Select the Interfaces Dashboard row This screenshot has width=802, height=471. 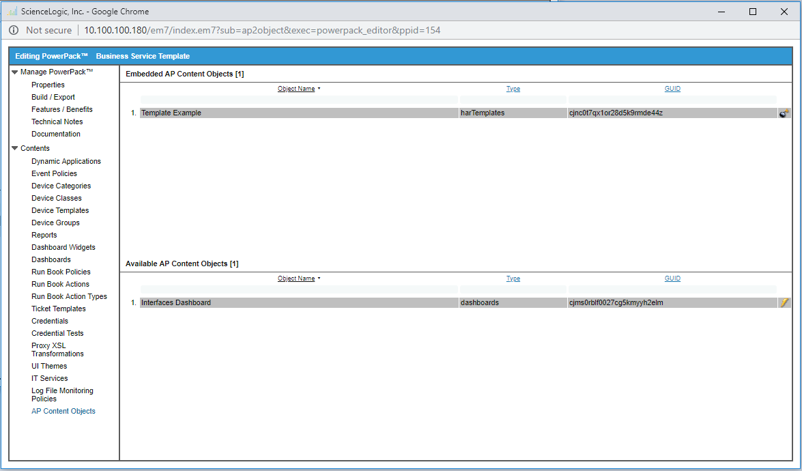coord(299,303)
